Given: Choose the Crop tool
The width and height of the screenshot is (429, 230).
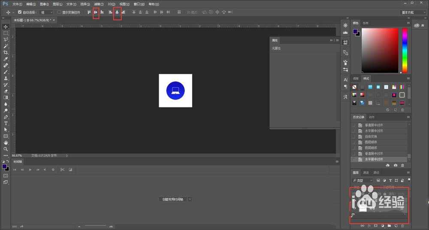Looking at the screenshot, I should 6,52.
